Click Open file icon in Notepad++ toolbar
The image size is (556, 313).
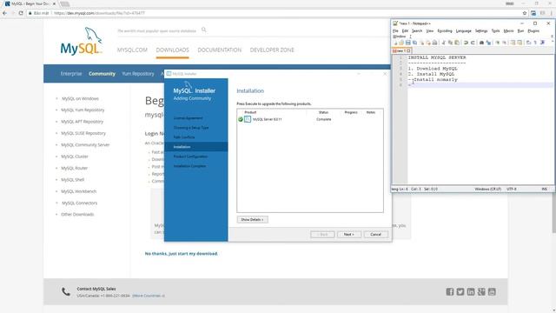point(401,43)
